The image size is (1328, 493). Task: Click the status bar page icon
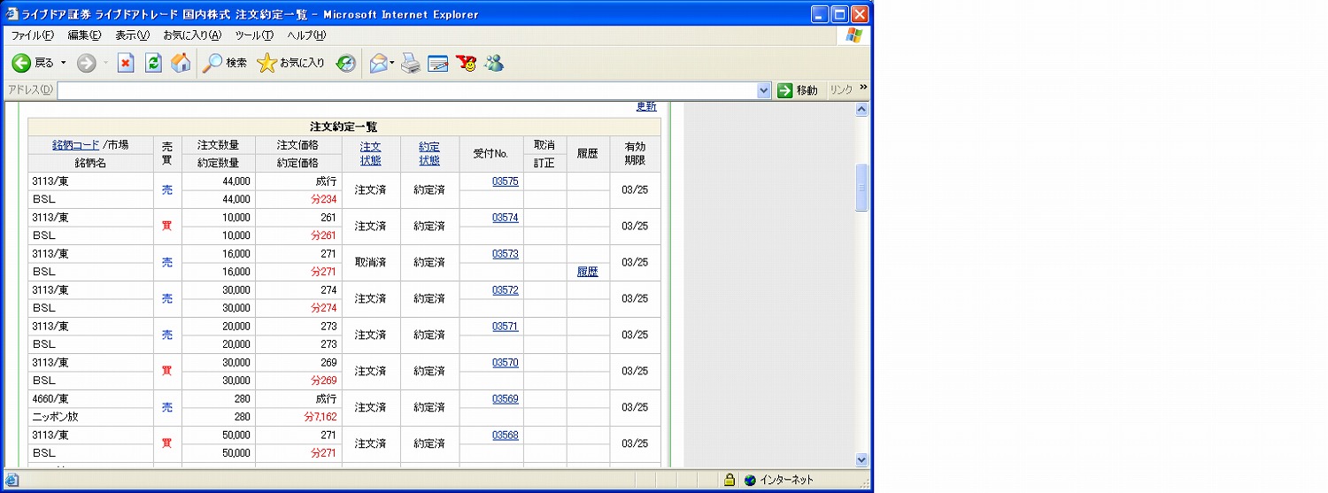point(12,480)
